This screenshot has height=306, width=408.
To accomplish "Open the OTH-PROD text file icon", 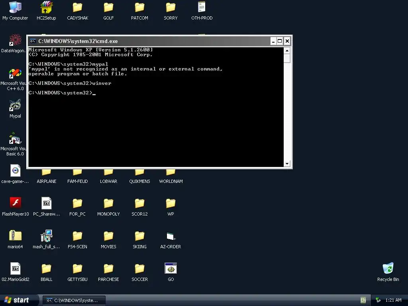I will tap(202, 7).
